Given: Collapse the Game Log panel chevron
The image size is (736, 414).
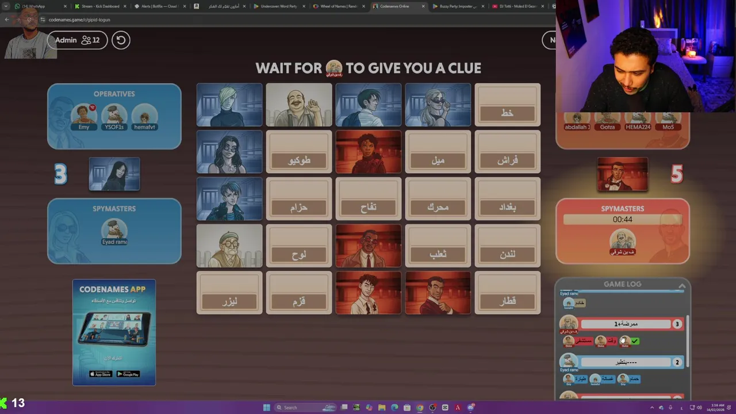Looking at the screenshot, I should click(682, 286).
